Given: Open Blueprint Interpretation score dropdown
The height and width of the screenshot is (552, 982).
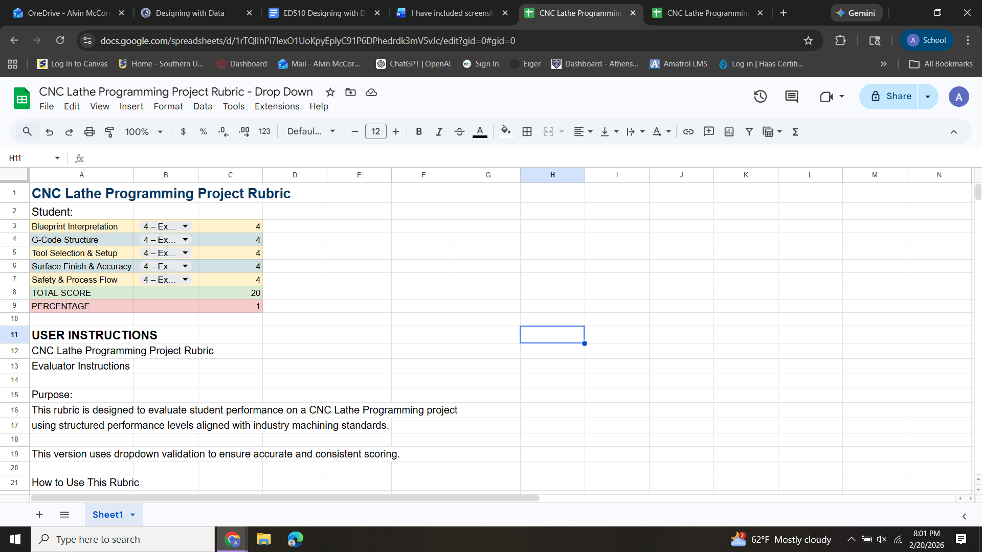Looking at the screenshot, I should coord(185,226).
